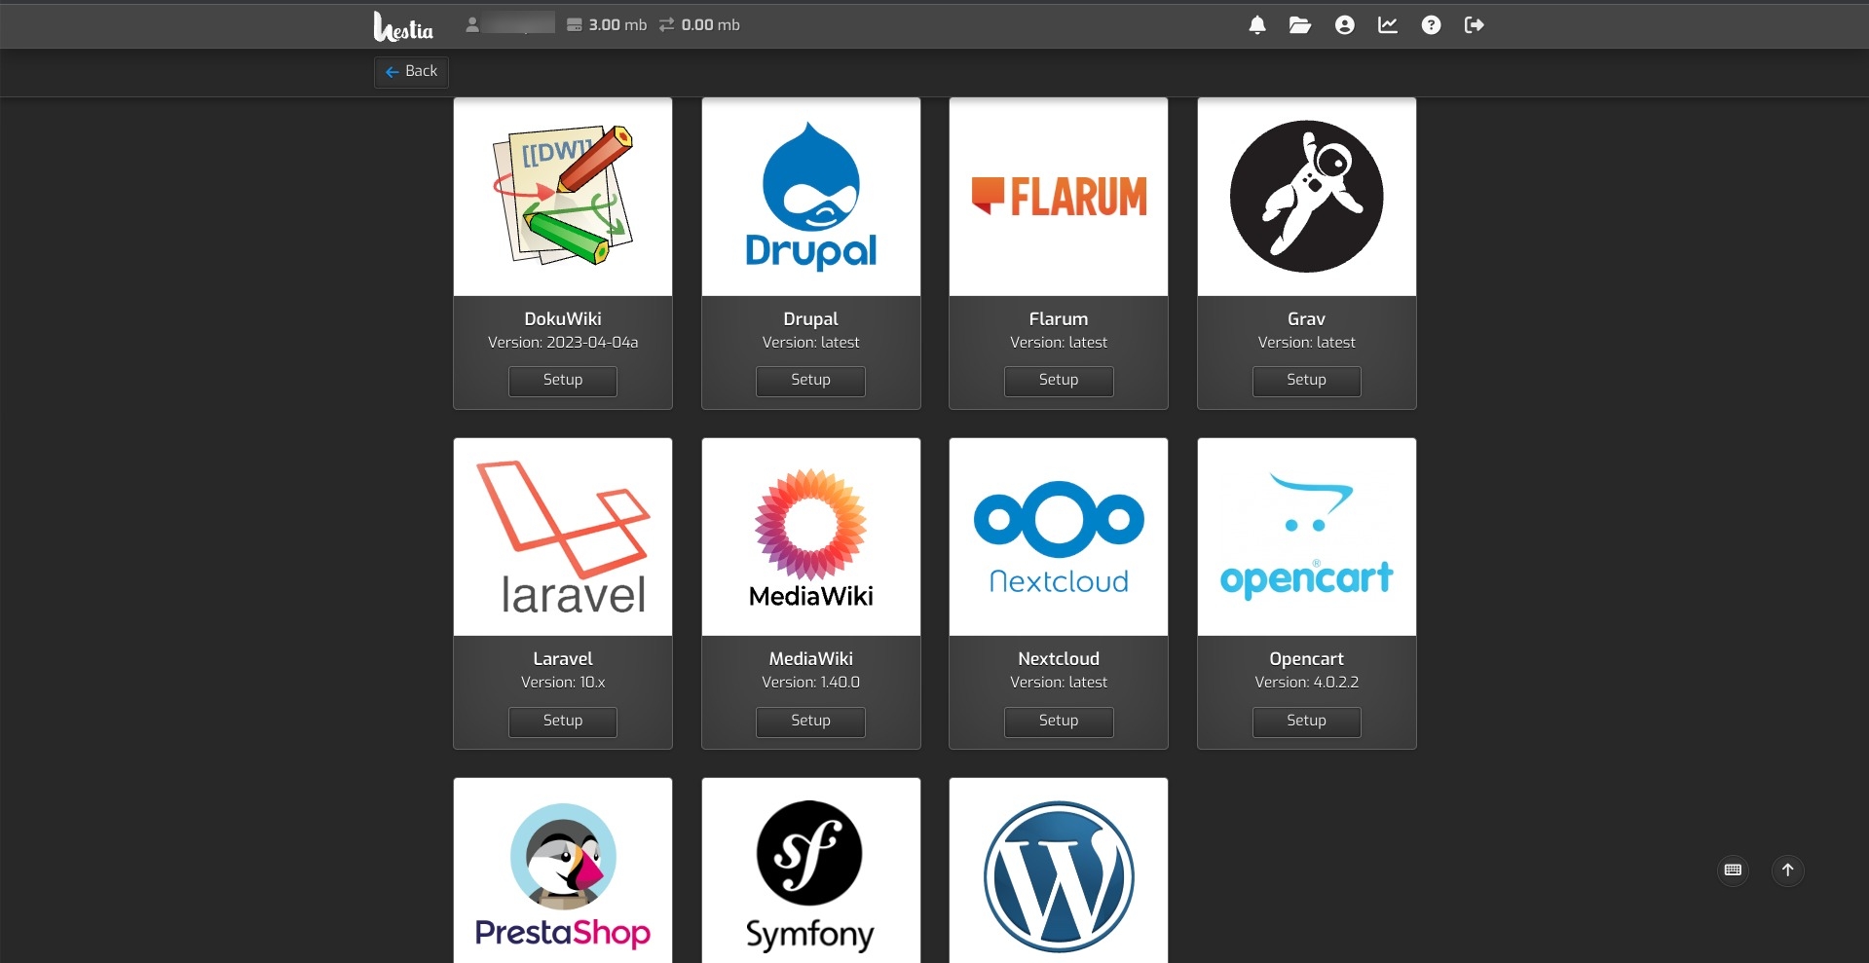
Task: Click the 3.00 mb disk usage indicator
Action: pos(607,24)
